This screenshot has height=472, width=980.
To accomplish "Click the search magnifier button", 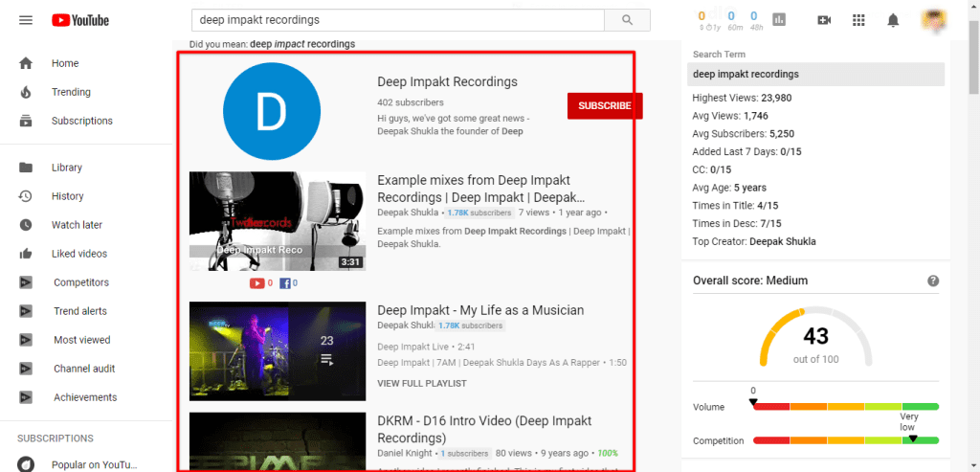I will 628,20.
